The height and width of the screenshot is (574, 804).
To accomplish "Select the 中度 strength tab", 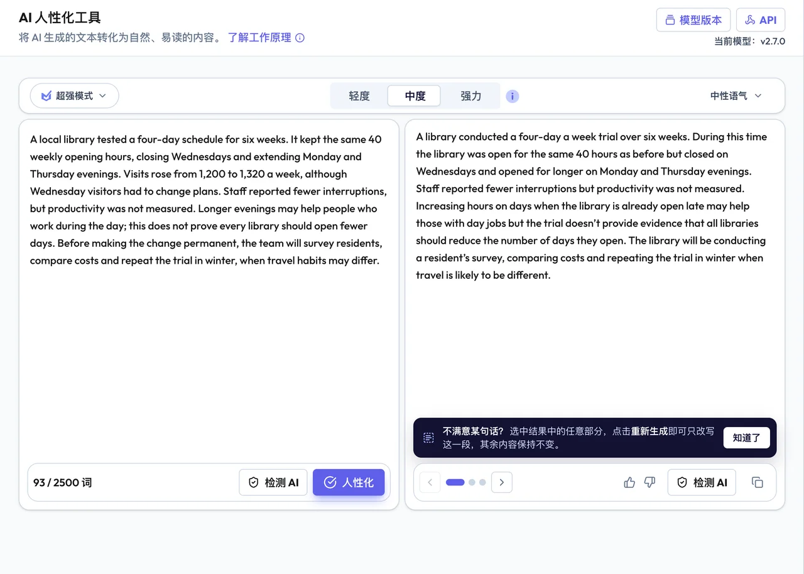I will 415,96.
